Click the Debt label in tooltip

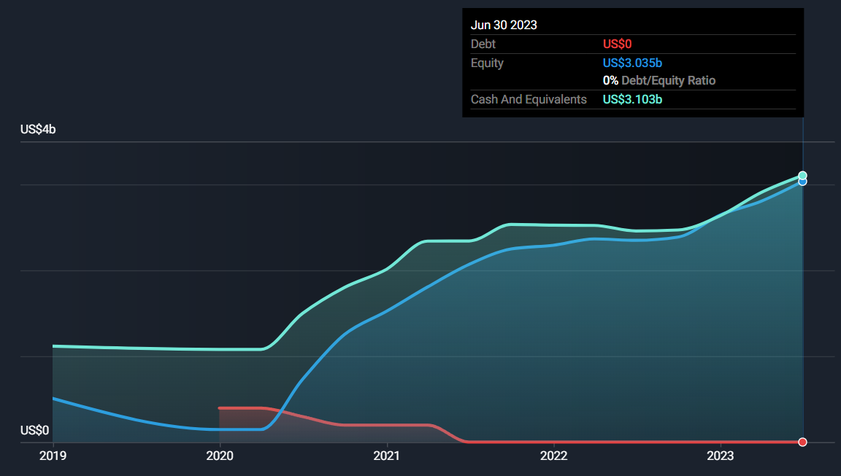point(483,44)
